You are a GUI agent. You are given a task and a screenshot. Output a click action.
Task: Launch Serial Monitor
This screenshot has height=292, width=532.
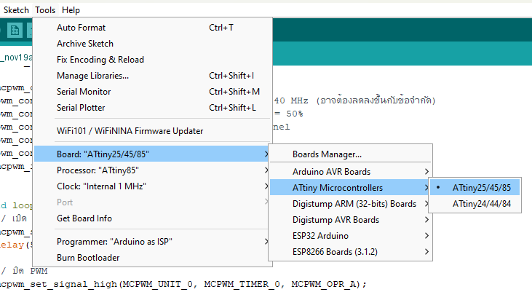[x=153, y=91]
